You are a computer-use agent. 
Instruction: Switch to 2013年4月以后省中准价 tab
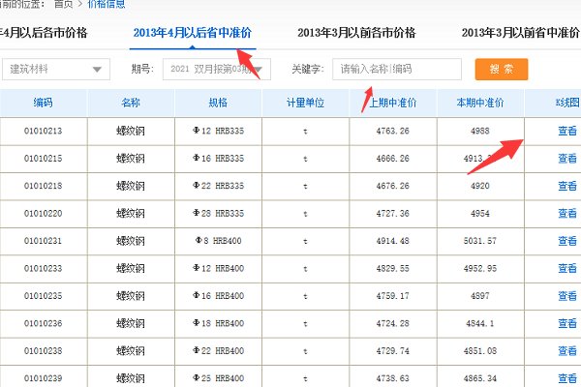click(x=193, y=33)
